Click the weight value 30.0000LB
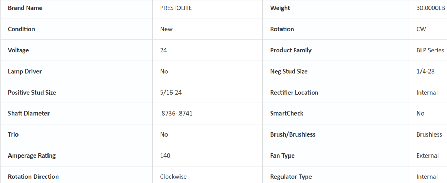This screenshot has height=183, width=447. 431,8
